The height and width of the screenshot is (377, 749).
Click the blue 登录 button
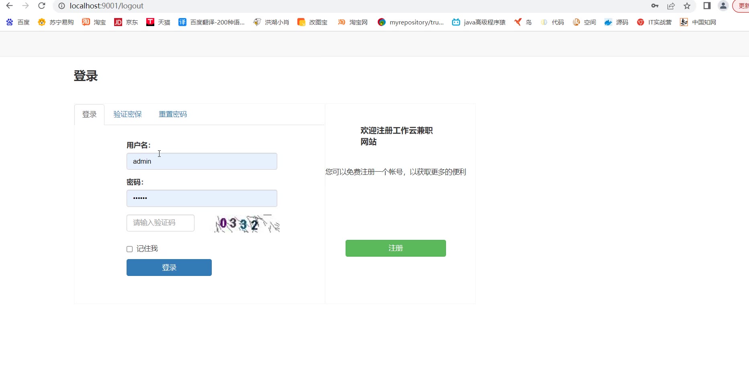(x=169, y=268)
